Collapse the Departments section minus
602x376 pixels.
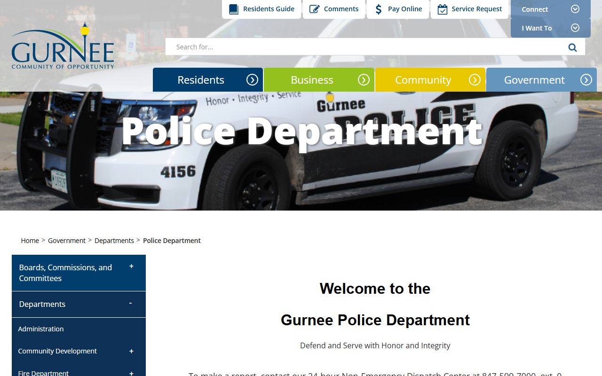(x=130, y=303)
